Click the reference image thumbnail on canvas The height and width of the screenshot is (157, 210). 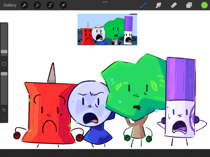coord(107,29)
